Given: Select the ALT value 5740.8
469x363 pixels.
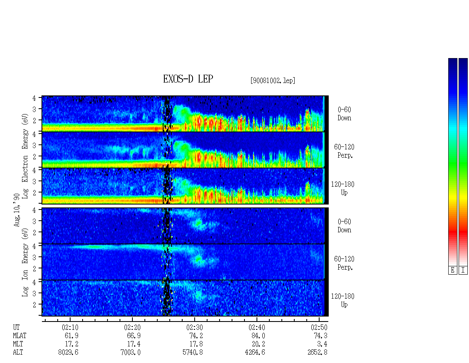Looking at the screenshot, I should coord(193,353).
